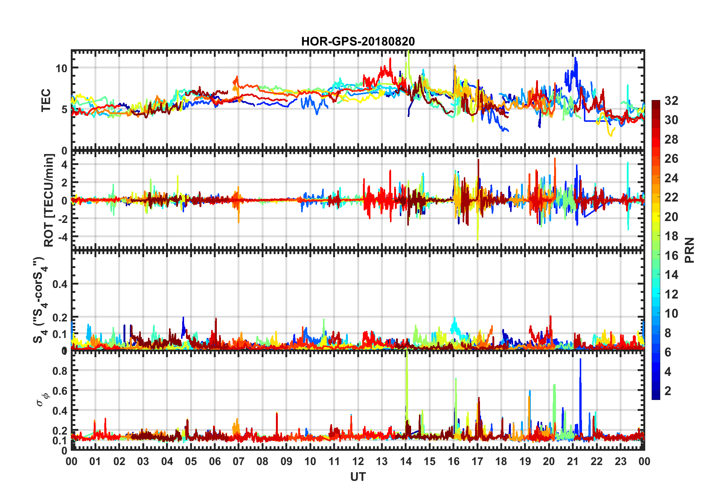
Task: Click S4 panel y-tick 0.1
Action: pyautogui.click(x=60, y=334)
